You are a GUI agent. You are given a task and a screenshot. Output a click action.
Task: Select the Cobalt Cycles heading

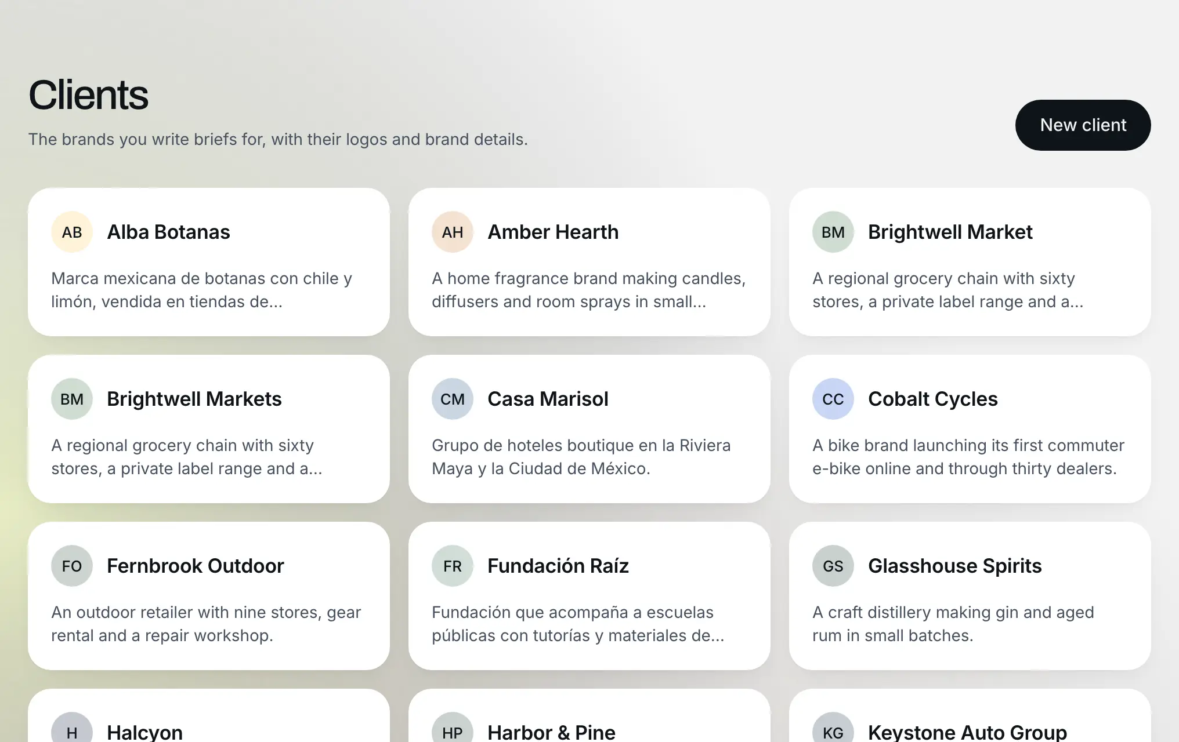(932, 399)
